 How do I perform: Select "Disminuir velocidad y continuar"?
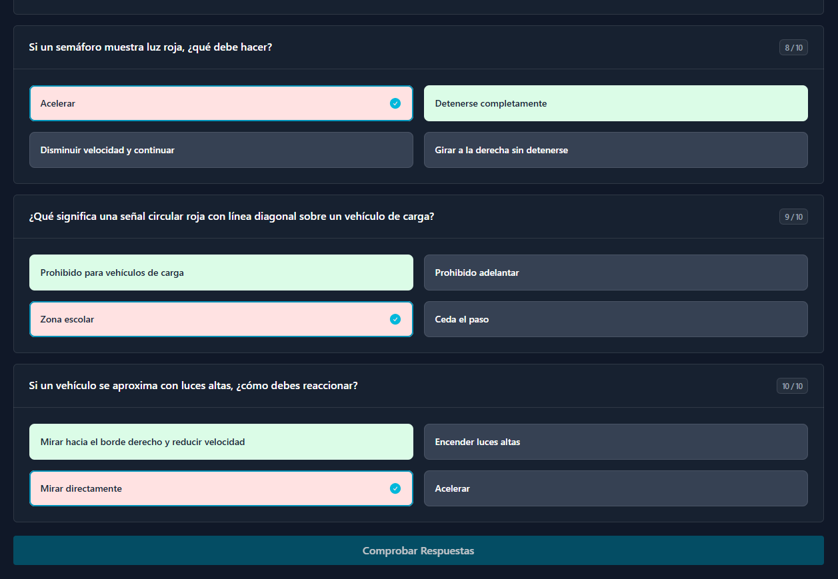coord(221,150)
